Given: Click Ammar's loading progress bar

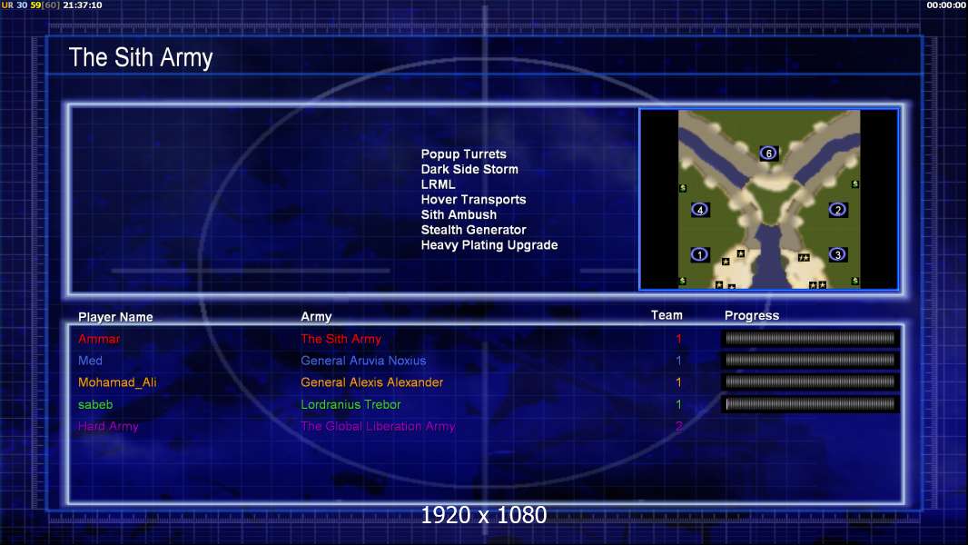Looking at the screenshot, I should pyautogui.click(x=810, y=338).
